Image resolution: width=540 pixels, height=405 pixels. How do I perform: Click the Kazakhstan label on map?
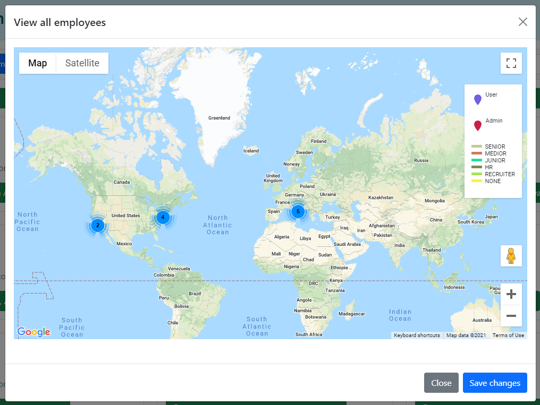click(381, 197)
